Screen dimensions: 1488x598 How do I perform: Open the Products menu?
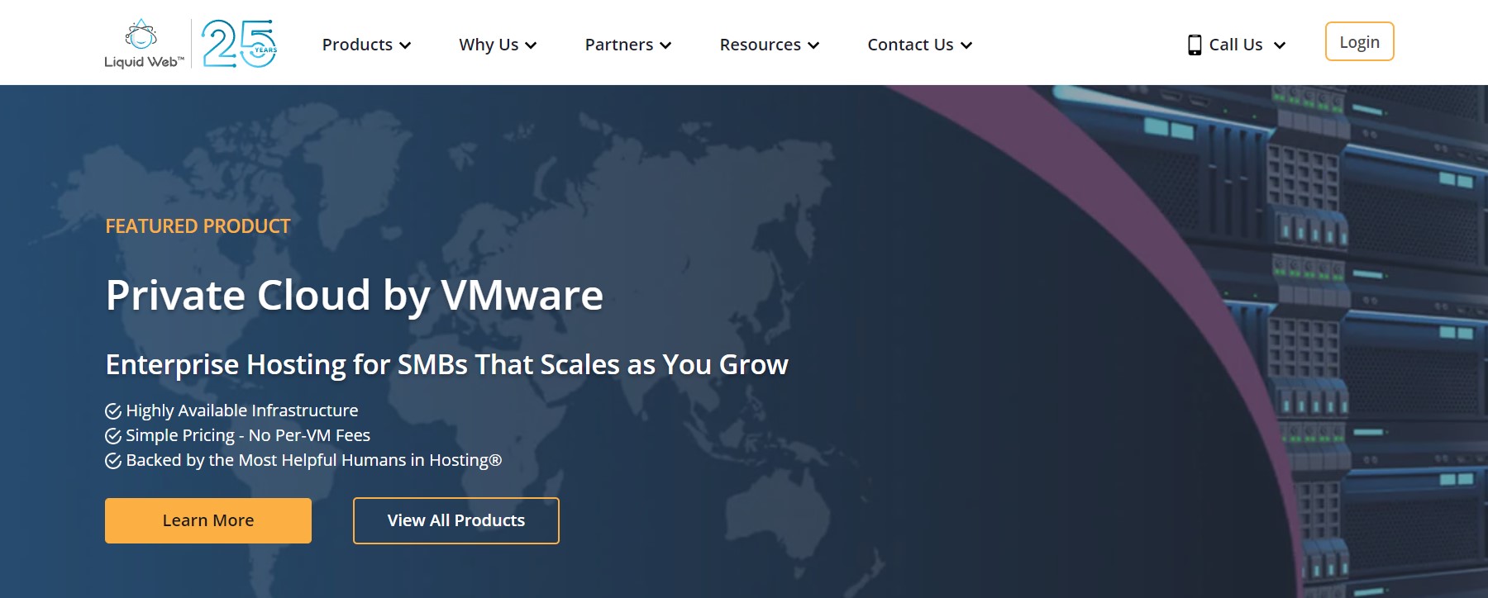pos(357,45)
